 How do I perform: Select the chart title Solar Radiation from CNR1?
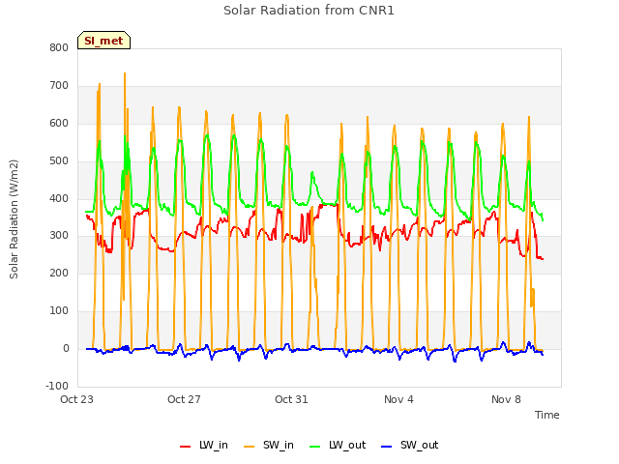pos(309,11)
